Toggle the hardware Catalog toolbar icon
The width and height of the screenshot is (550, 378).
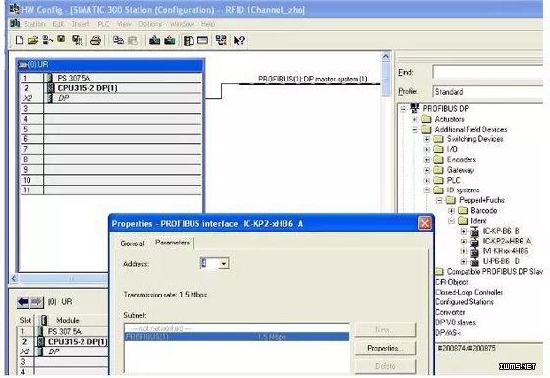tap(189, 41)
